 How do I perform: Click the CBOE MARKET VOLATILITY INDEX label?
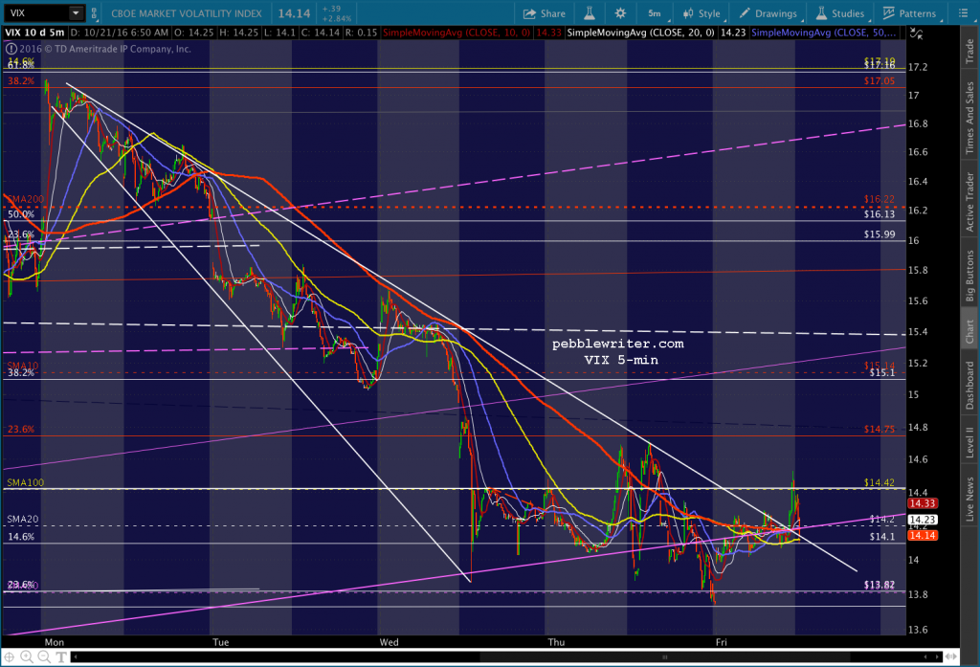click(x=187, y=13)
